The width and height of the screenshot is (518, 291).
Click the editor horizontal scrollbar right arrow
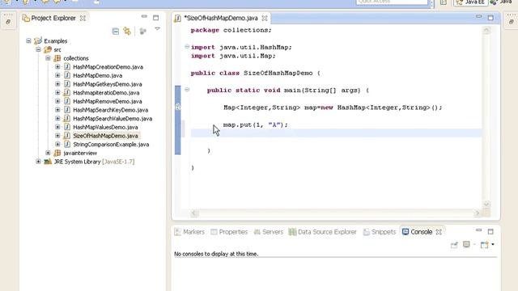pyautogui.click(x=477, y=213)
